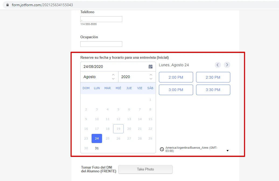Click the clock icon beside the timezone label
Viewport: 279px width, 181px height.
pyautogui.click(x=162, y=149)
